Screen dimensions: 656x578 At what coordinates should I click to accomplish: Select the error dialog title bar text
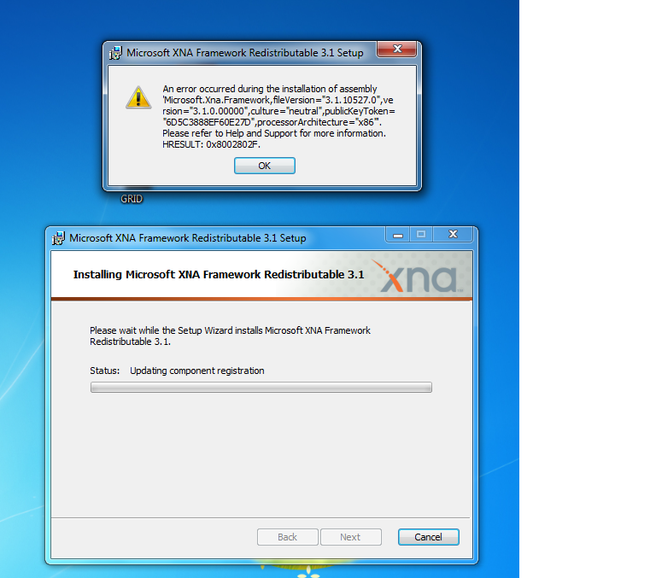tap(245, 53)
